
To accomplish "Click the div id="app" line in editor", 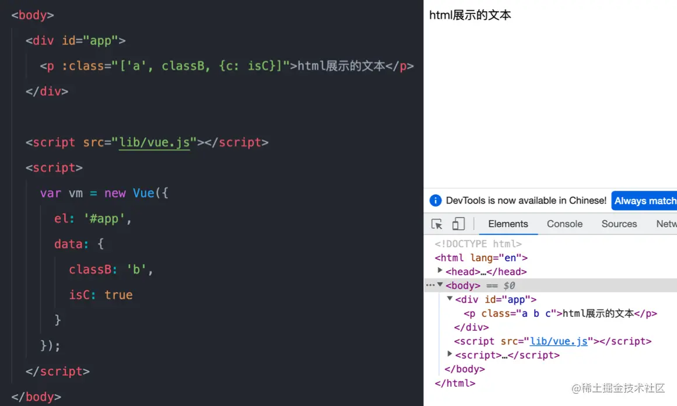I will (x=76, y=41).
